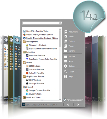Image resolution: width=107 pixels, height=119 pixels.
Task: Click the Help question mark icon
Action: point(65,76)
